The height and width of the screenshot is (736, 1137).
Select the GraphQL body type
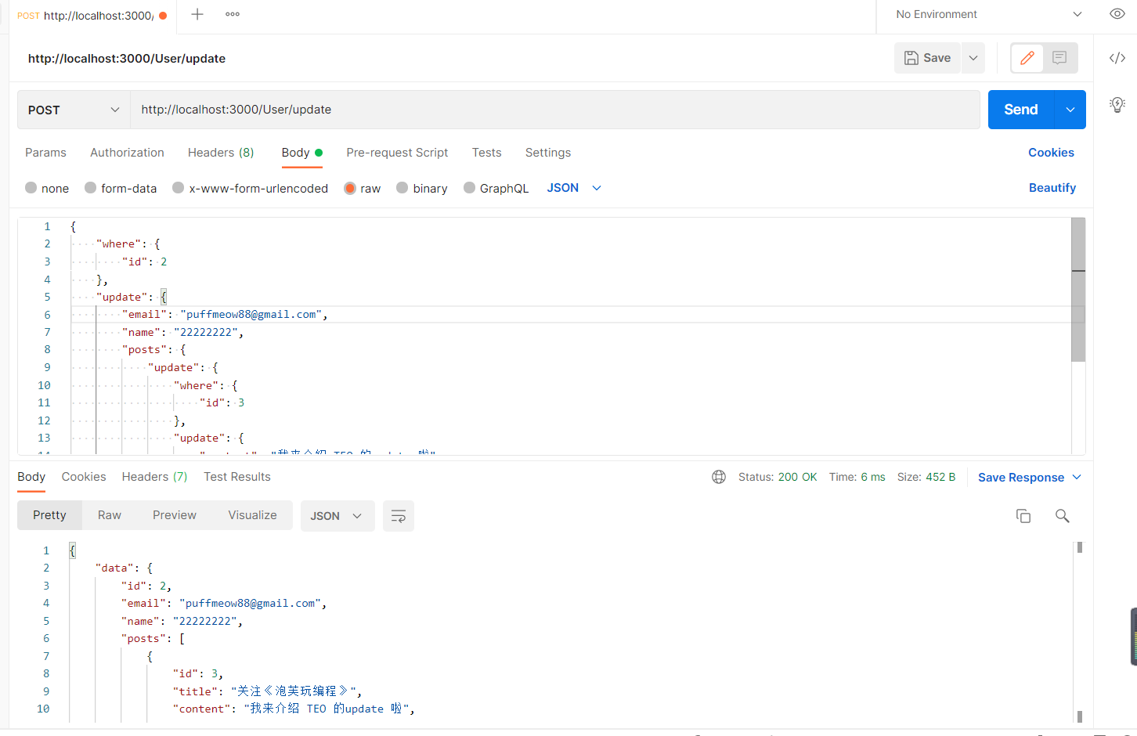496,188
